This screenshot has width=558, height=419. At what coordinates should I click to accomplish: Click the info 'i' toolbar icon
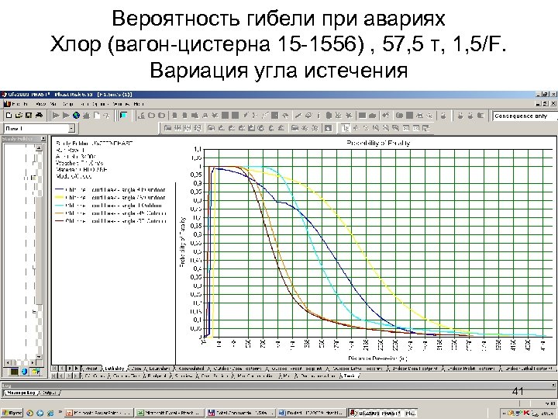click(x=319, y=115)
